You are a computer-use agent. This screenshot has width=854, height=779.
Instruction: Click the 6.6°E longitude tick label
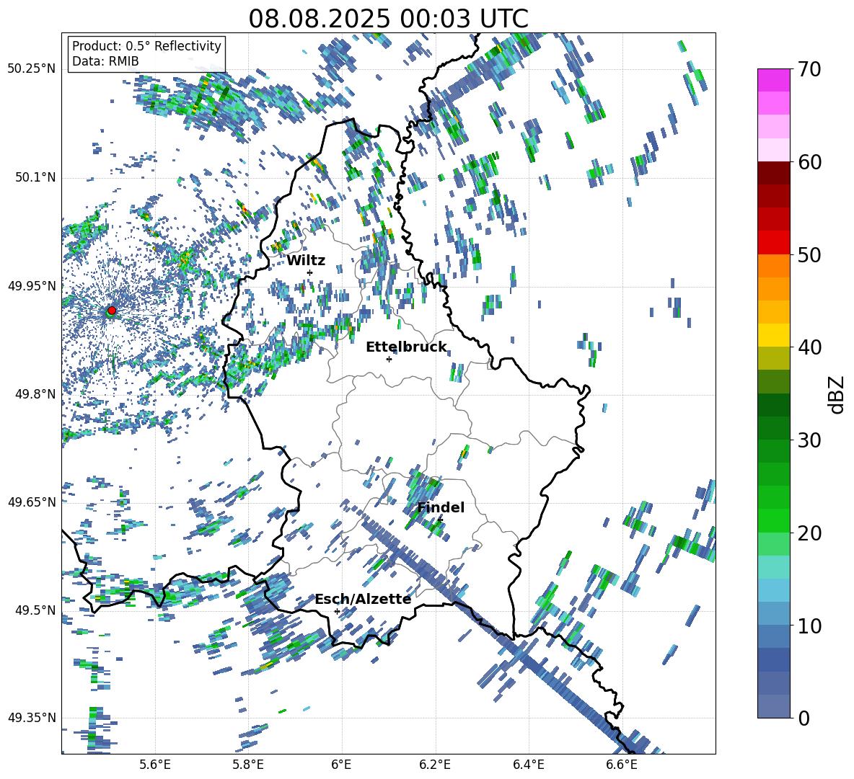point(622,765)
